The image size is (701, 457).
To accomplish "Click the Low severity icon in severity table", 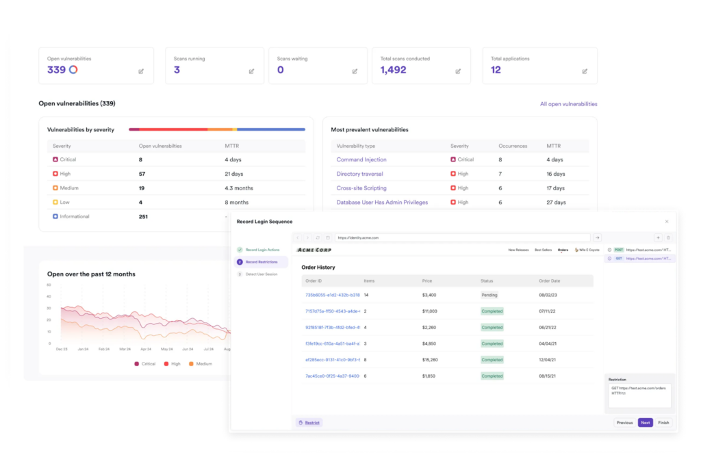I will point(55,203).
